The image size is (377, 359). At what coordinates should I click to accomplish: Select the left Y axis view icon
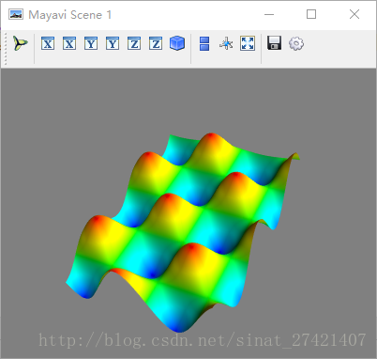(x=91, y=43)
